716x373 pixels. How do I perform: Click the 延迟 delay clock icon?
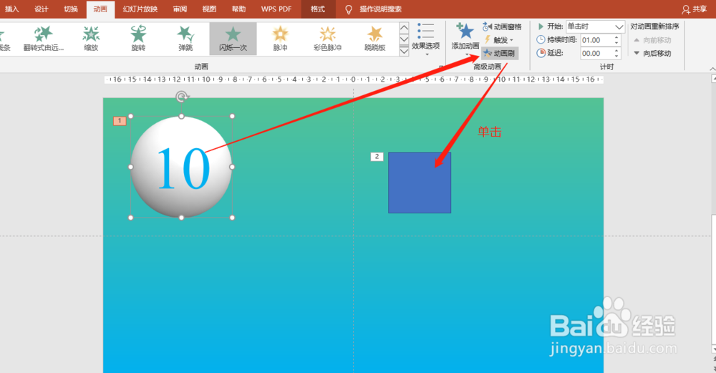pyautogui.click(x=541, y=54)
